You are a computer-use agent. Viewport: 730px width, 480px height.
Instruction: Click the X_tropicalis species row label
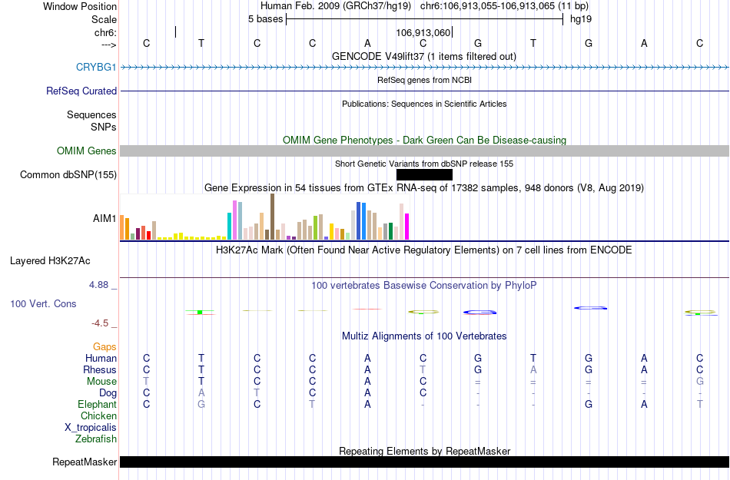[x=91, y=428]
